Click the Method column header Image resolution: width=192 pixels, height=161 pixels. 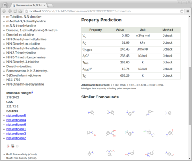[x=168, y=30]
